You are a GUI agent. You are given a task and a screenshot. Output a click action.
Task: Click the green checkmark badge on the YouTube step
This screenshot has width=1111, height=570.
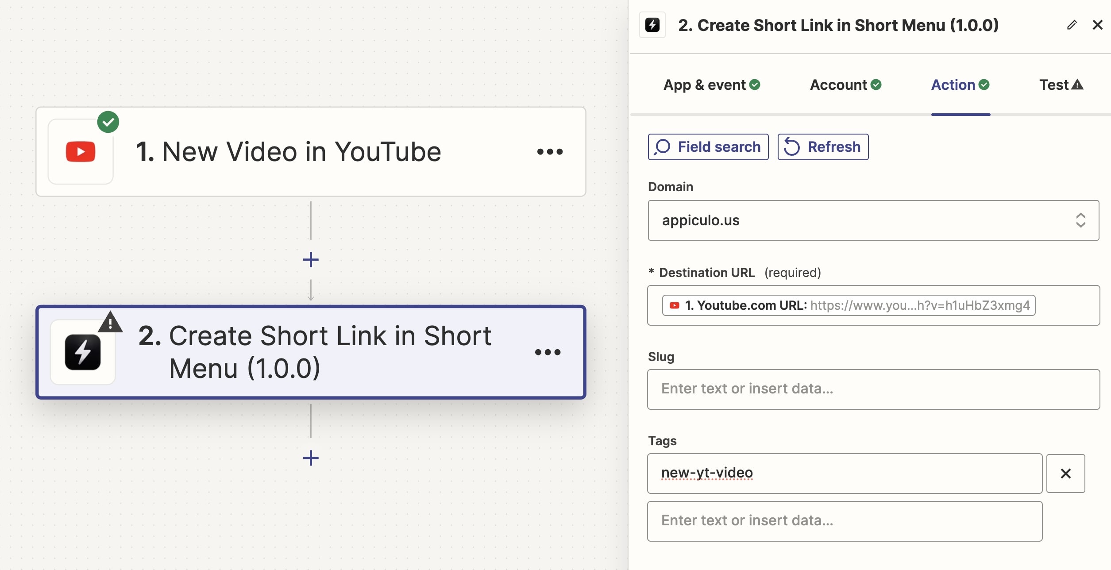pos(108,122)
